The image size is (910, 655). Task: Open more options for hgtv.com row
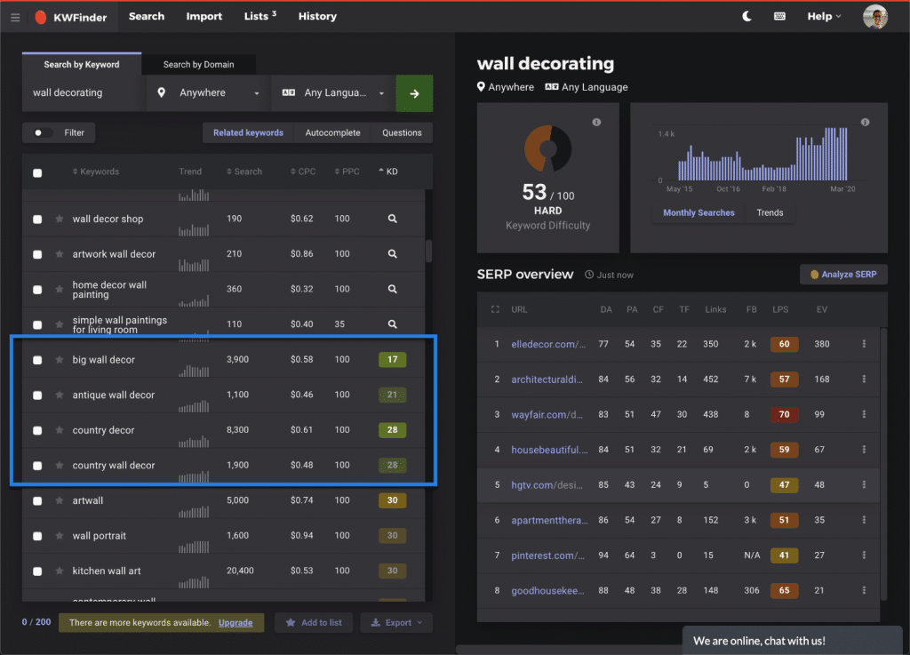864,484
